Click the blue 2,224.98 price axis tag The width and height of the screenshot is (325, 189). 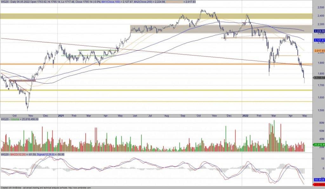point(319,31)
